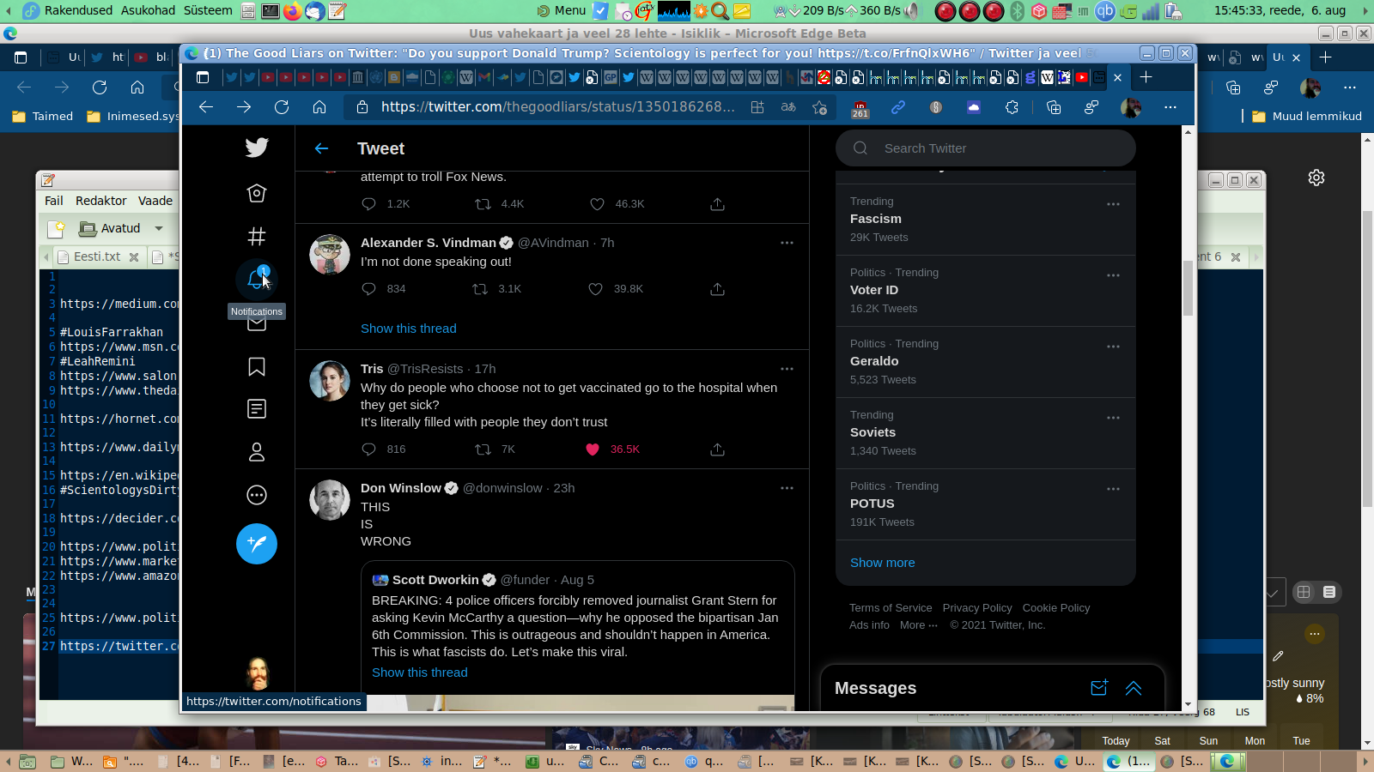Open options for Soviets trend
The width and height of the screenshot is (1374, 772).
click(x=1113, y=418)
